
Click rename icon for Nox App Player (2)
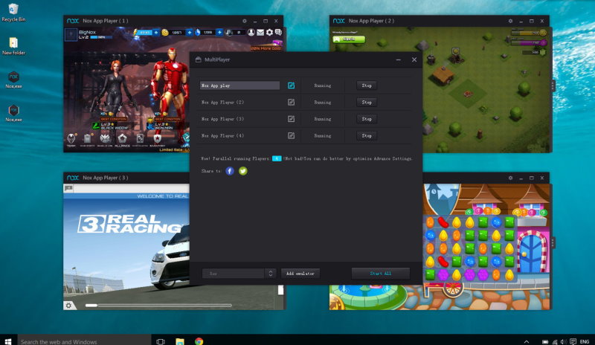click(291, 102)
